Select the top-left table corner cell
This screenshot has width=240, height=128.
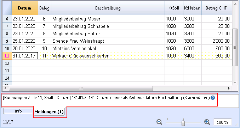[x=7, y=8]
